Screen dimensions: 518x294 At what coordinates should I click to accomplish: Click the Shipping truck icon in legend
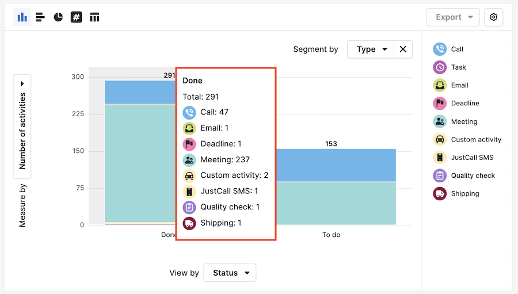pyautogui.click(x=440, y=194)
